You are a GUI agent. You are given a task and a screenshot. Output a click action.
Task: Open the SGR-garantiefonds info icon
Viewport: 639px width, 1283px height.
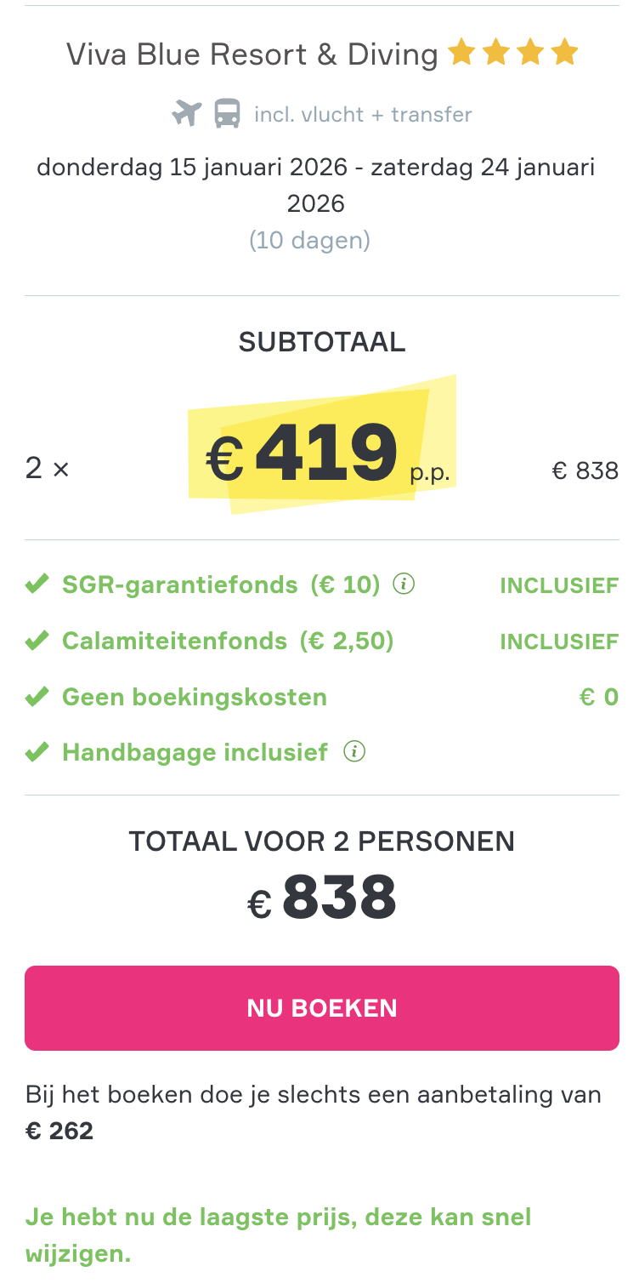pyautogui.click(x=404, y=584)
